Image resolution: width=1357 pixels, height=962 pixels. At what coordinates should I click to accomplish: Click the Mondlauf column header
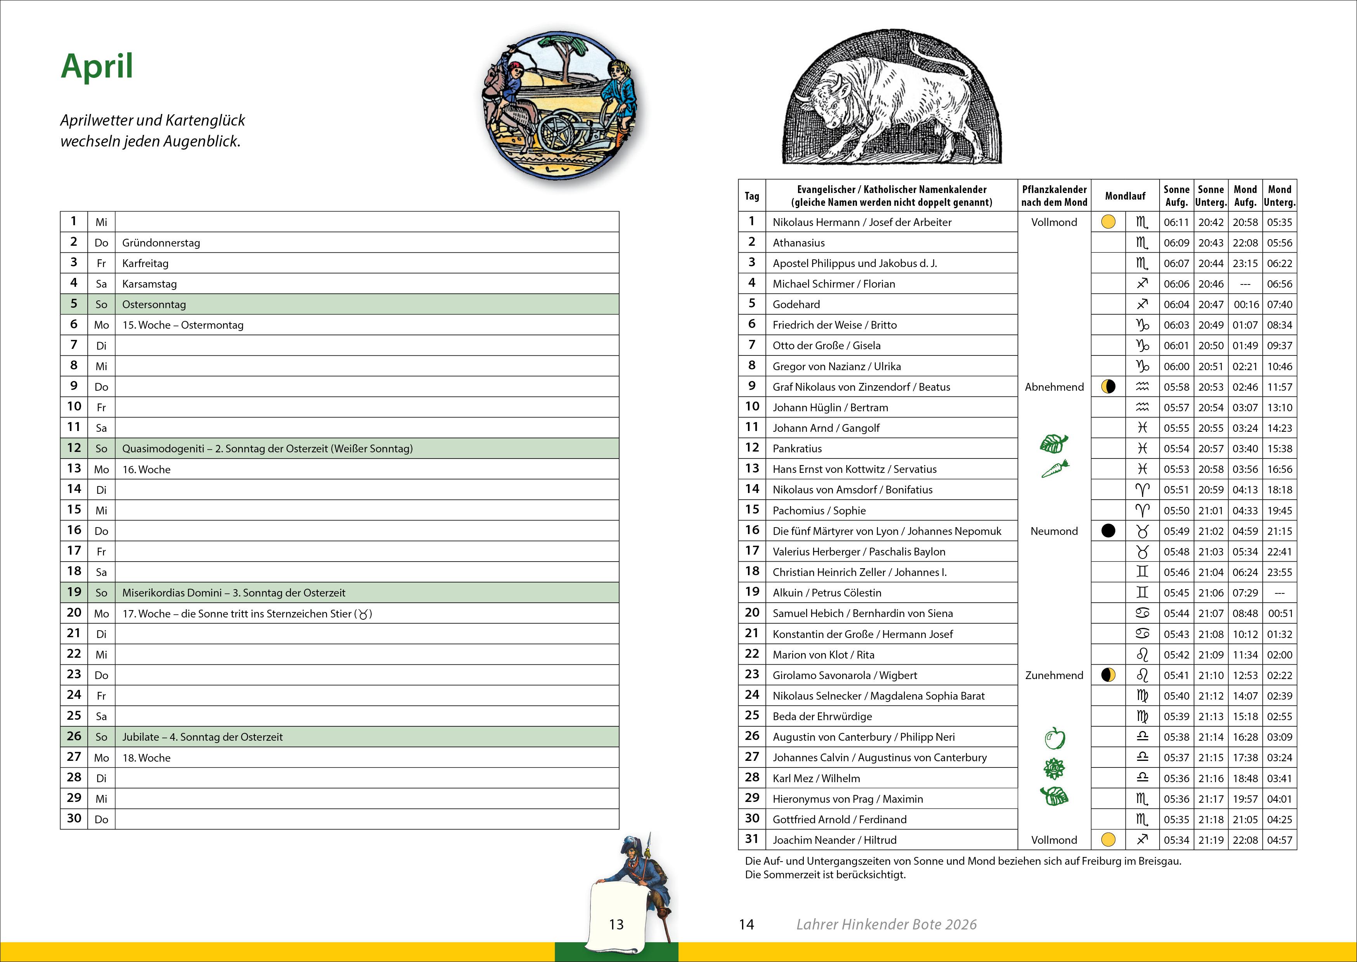coord(1125,196)
